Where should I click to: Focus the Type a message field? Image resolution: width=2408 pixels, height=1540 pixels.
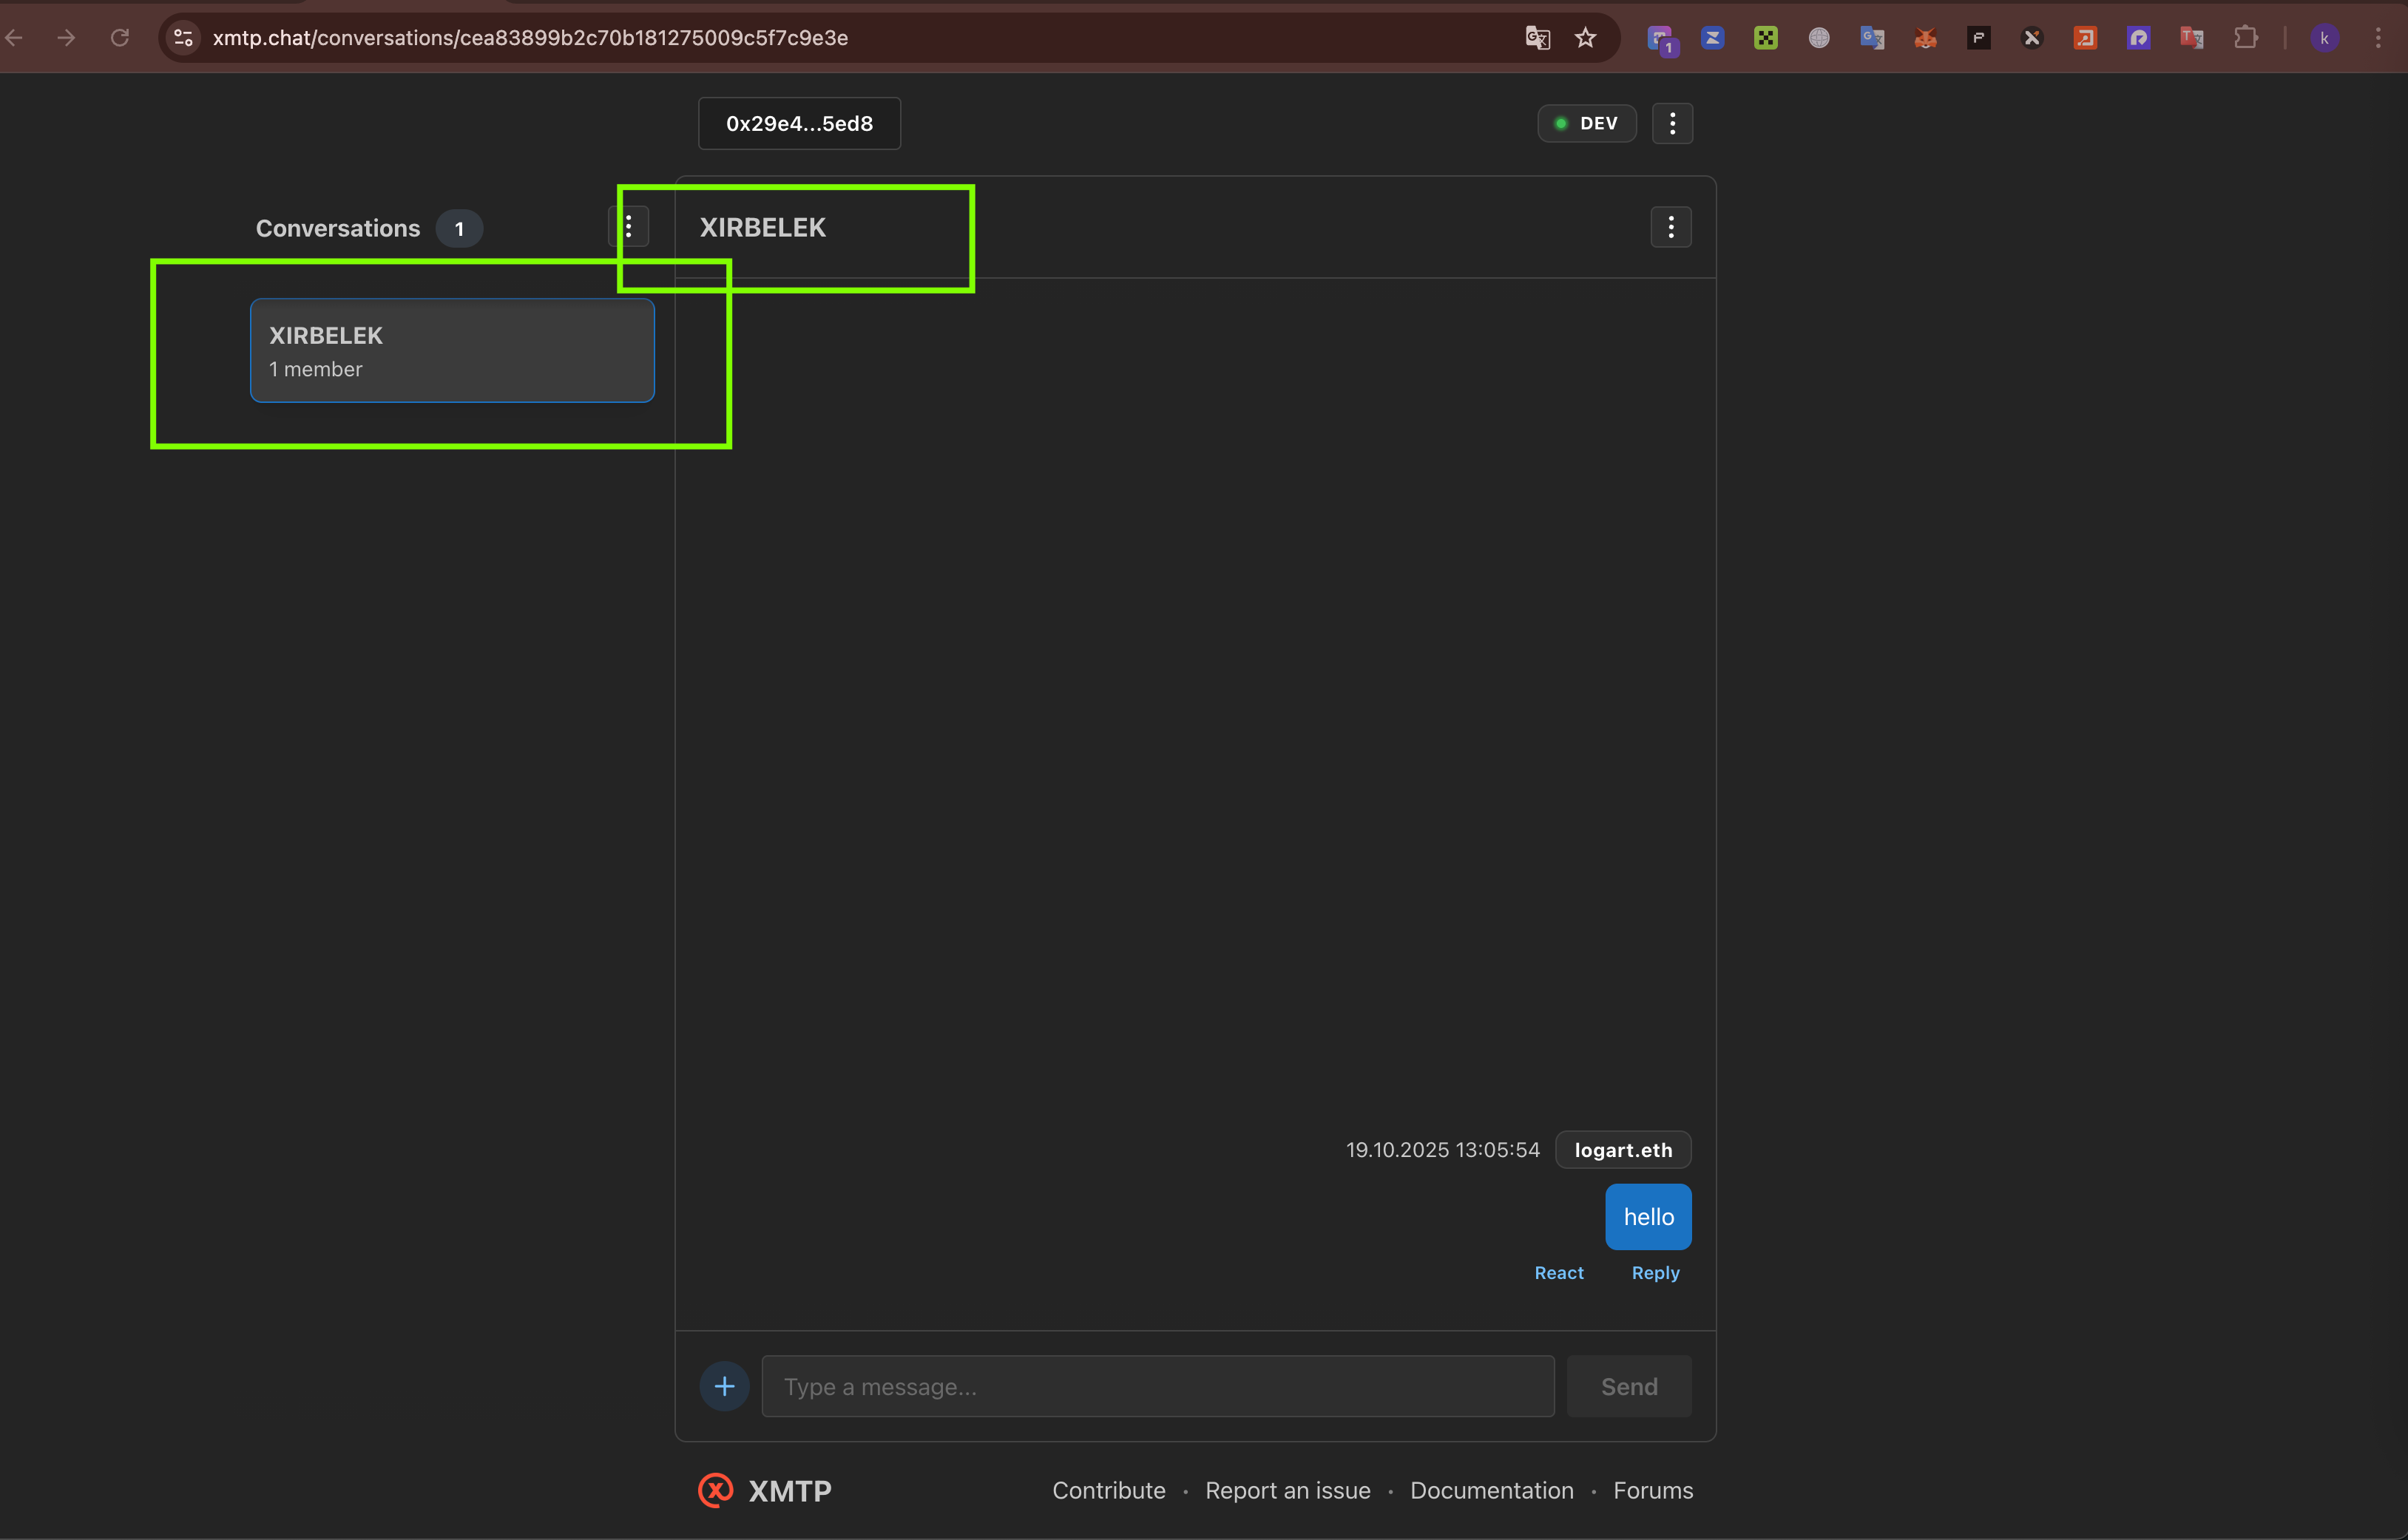pos(1157,1386)
